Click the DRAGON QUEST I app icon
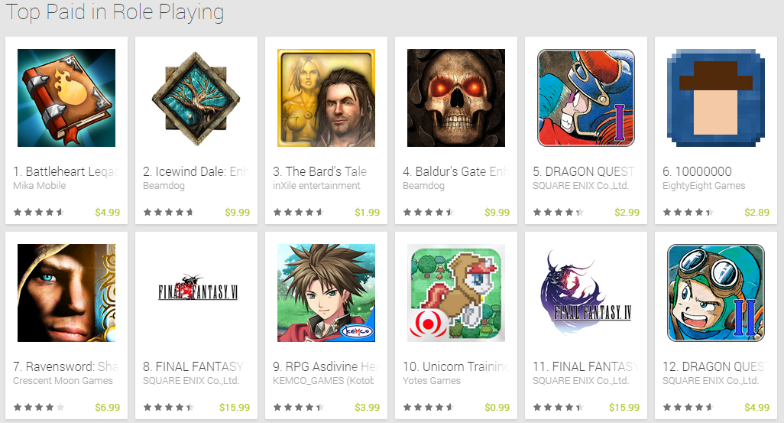Screen dimensions: 784x423 click(586, 98)
